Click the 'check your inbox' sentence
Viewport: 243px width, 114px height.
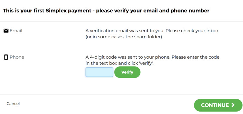pyautogui.click(x=192, y=31)
